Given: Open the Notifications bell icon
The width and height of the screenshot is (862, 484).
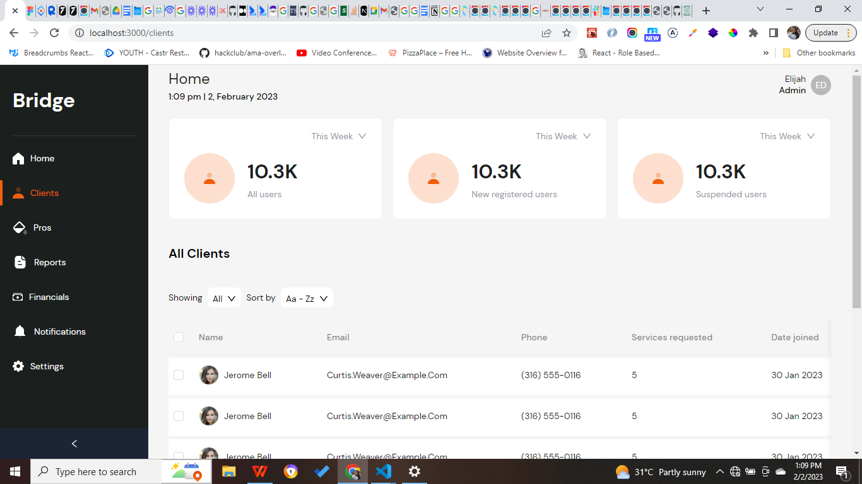Looking at the screenshot, I should pos(20,331).
